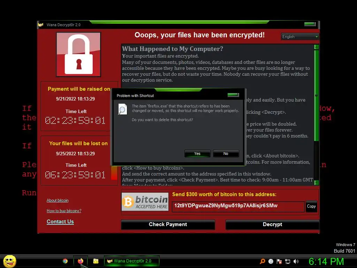Select the bitcoin address field
Screen dimensions: 357x268
pyautogui.click(x=238, y=206)
